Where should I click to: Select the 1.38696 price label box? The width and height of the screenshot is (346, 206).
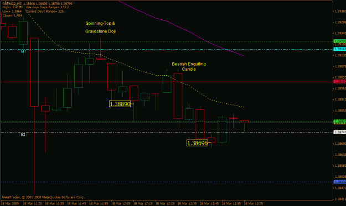point(197,143)
